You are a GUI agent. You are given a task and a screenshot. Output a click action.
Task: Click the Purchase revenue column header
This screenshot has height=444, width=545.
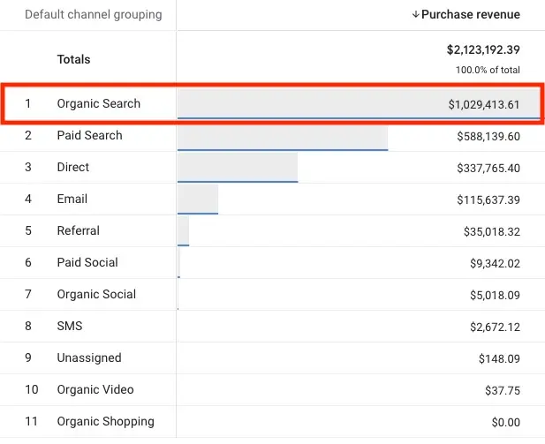(x=471, y=15)
